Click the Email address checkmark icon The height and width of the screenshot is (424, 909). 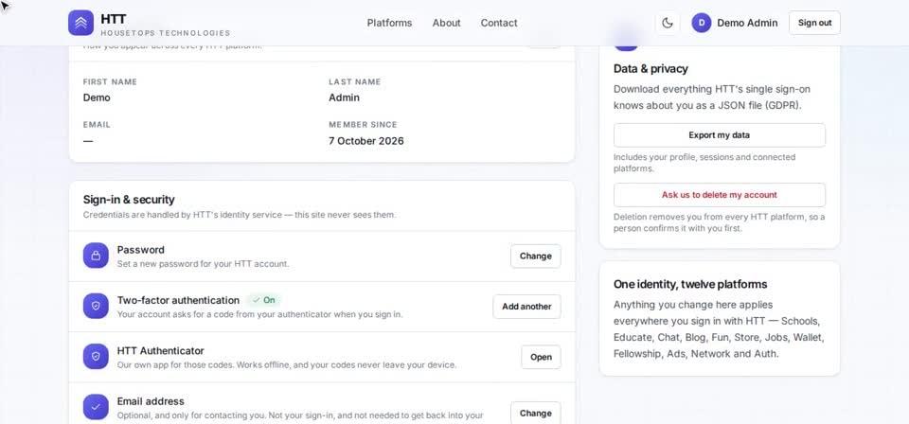point(96,407)
